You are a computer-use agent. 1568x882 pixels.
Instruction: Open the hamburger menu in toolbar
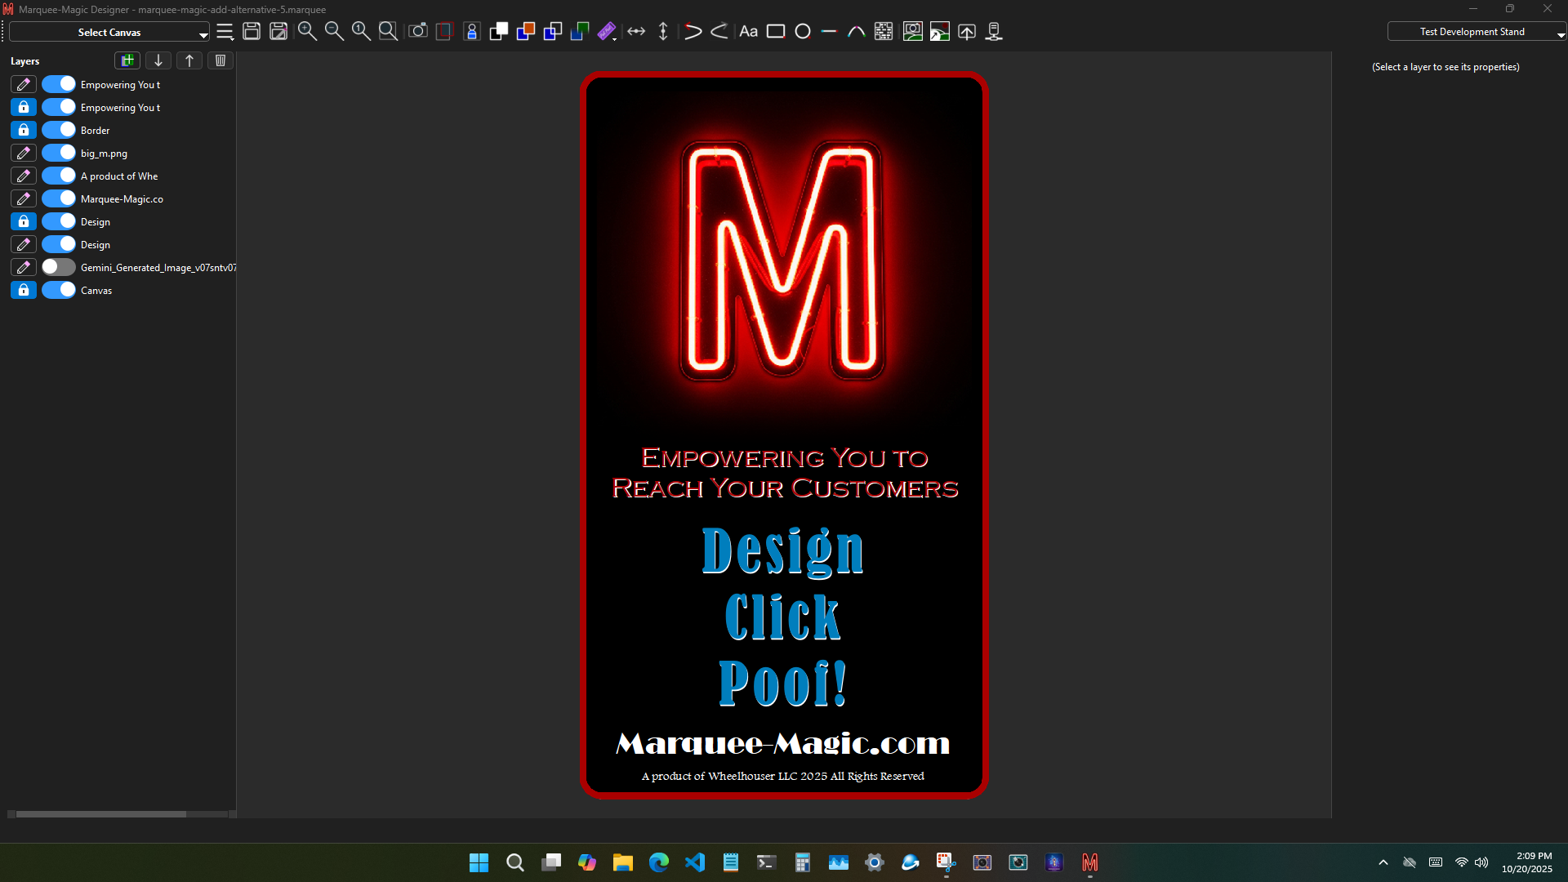pyautogui.click(x=225, y=32)
